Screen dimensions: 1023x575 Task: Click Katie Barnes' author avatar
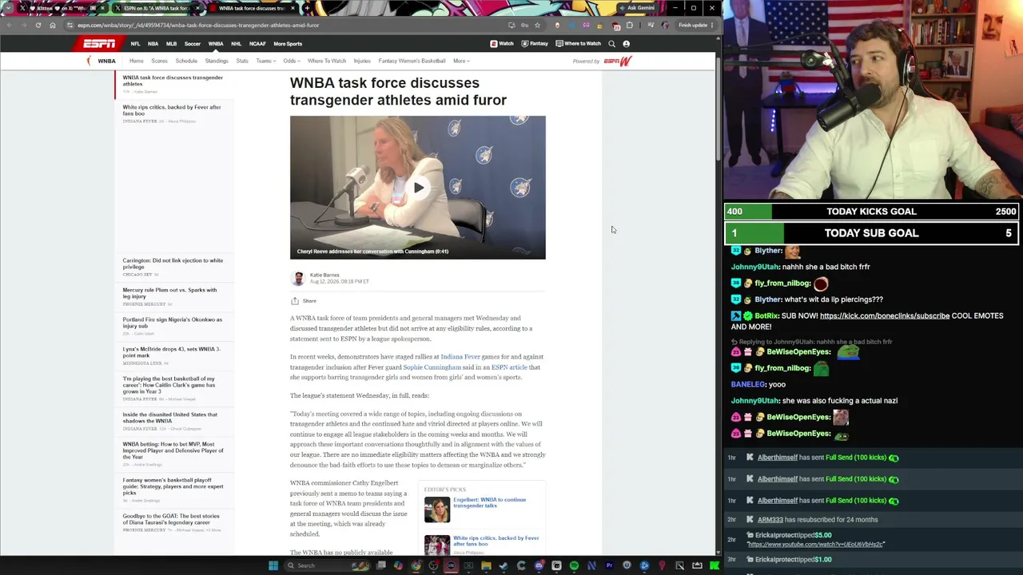point(298,278)
